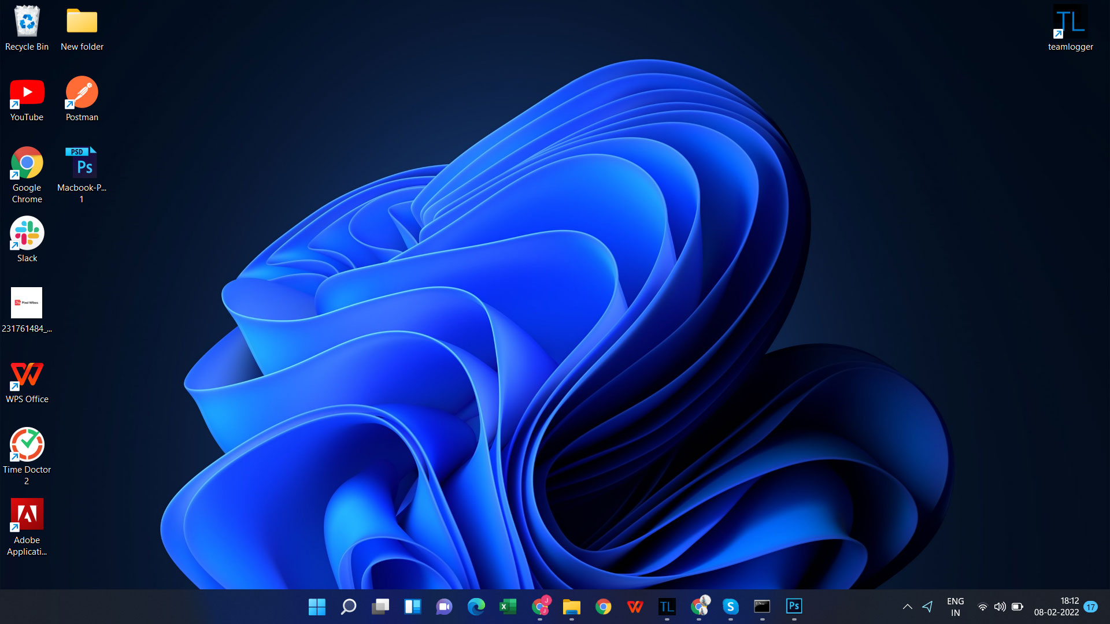Open Skype from the taskbar
Image resolution: width=1110 pixels, height=624 pixels.
point(730,606)
